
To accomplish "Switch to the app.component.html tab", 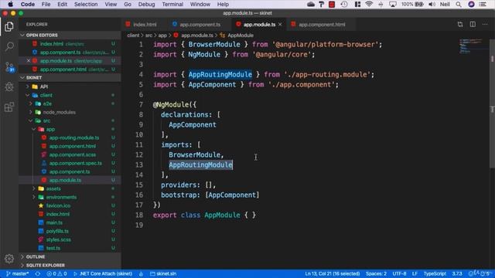I will 322,24.
